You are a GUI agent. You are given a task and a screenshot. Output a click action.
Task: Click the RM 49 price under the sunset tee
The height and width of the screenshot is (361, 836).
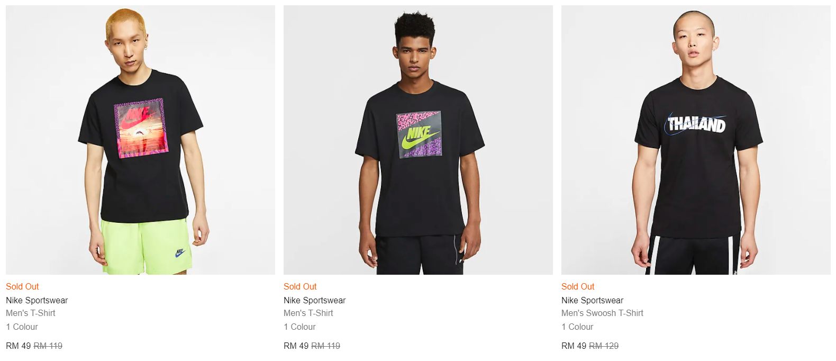click(x=19, y=346)
